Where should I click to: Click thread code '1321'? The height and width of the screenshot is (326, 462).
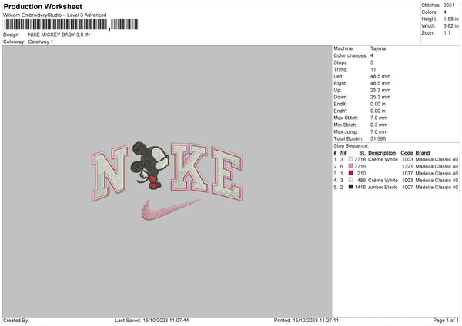pyautogui.click(x=407, y=167)
